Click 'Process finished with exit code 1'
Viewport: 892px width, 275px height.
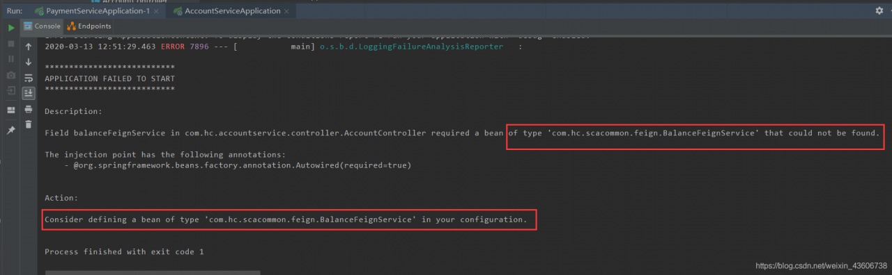pyautogui.click(x=124, y=251)
